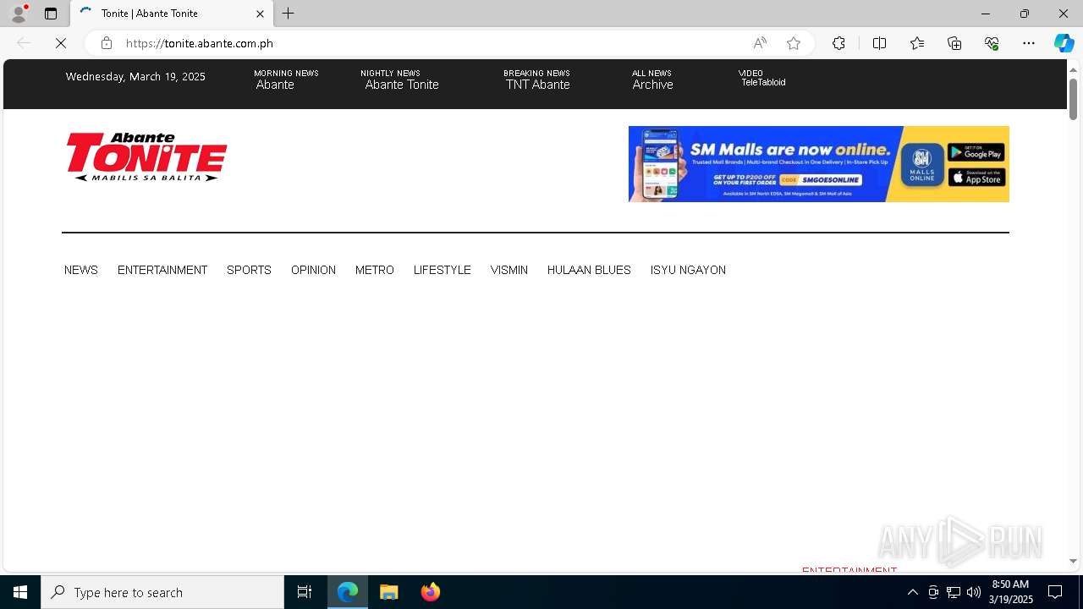
Task: Click the address bar URL
Action: coord(200,43)
